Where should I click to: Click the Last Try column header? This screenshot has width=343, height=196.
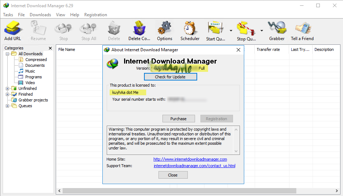(x=301, y=49)
